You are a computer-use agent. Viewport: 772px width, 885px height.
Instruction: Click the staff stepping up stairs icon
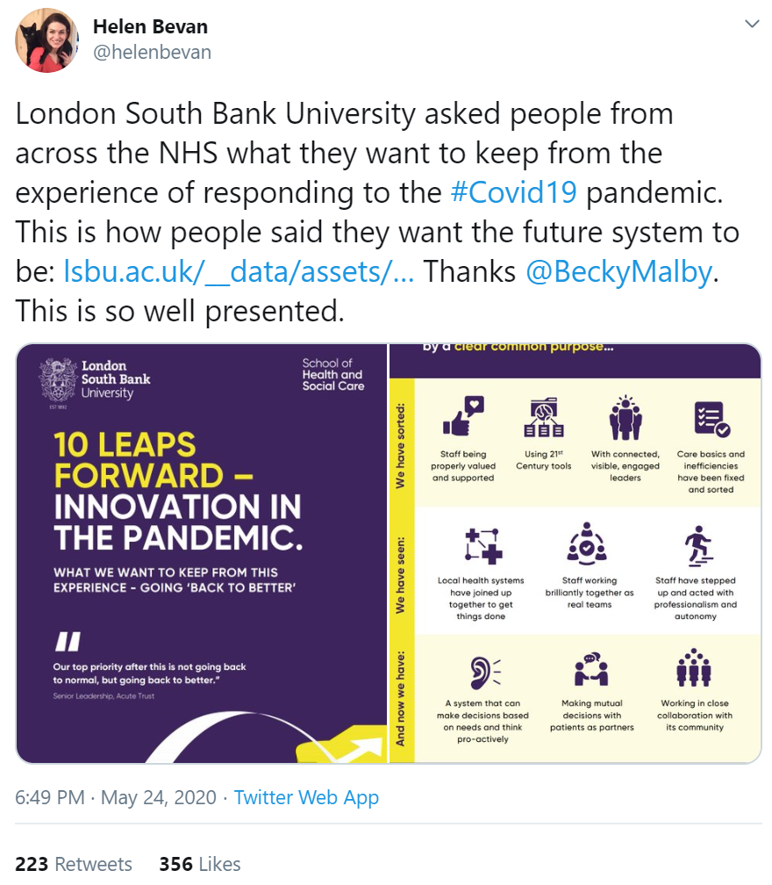pyautogui.click(x=697, y=546)
